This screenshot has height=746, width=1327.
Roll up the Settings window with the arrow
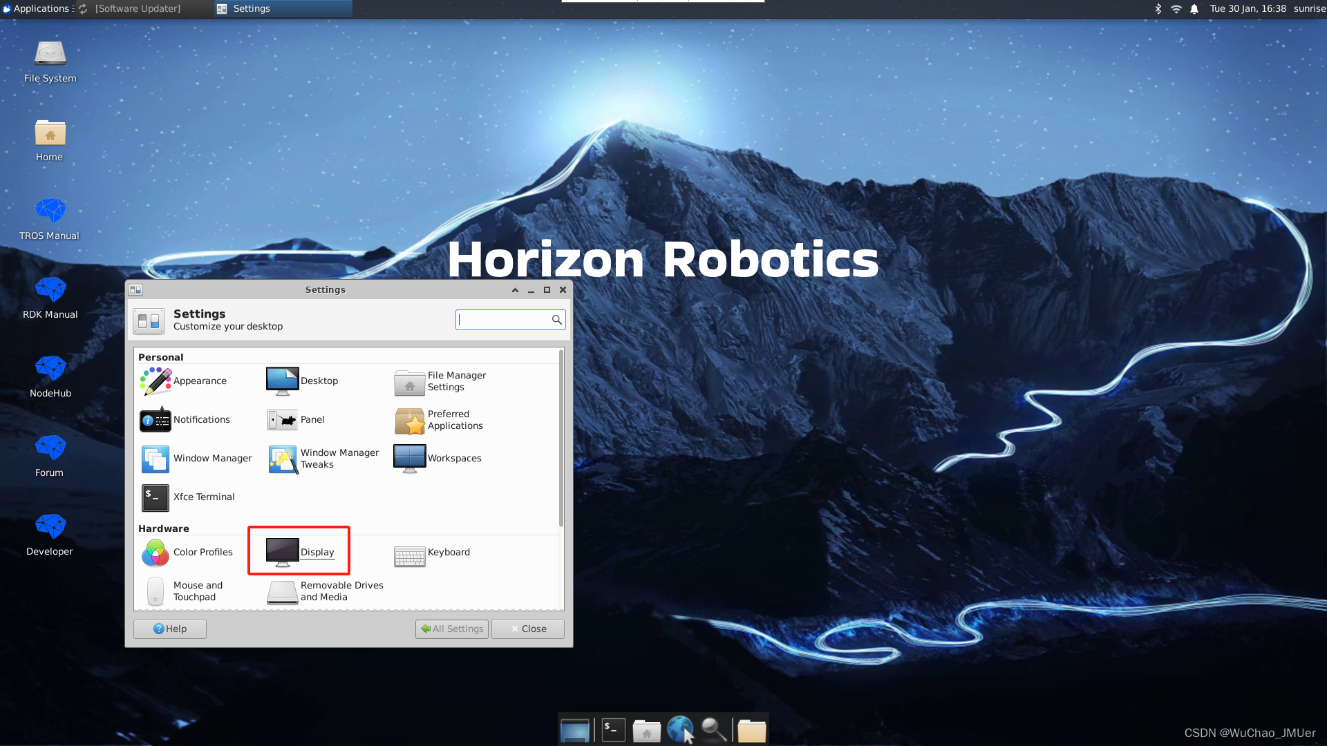point(515,290)
